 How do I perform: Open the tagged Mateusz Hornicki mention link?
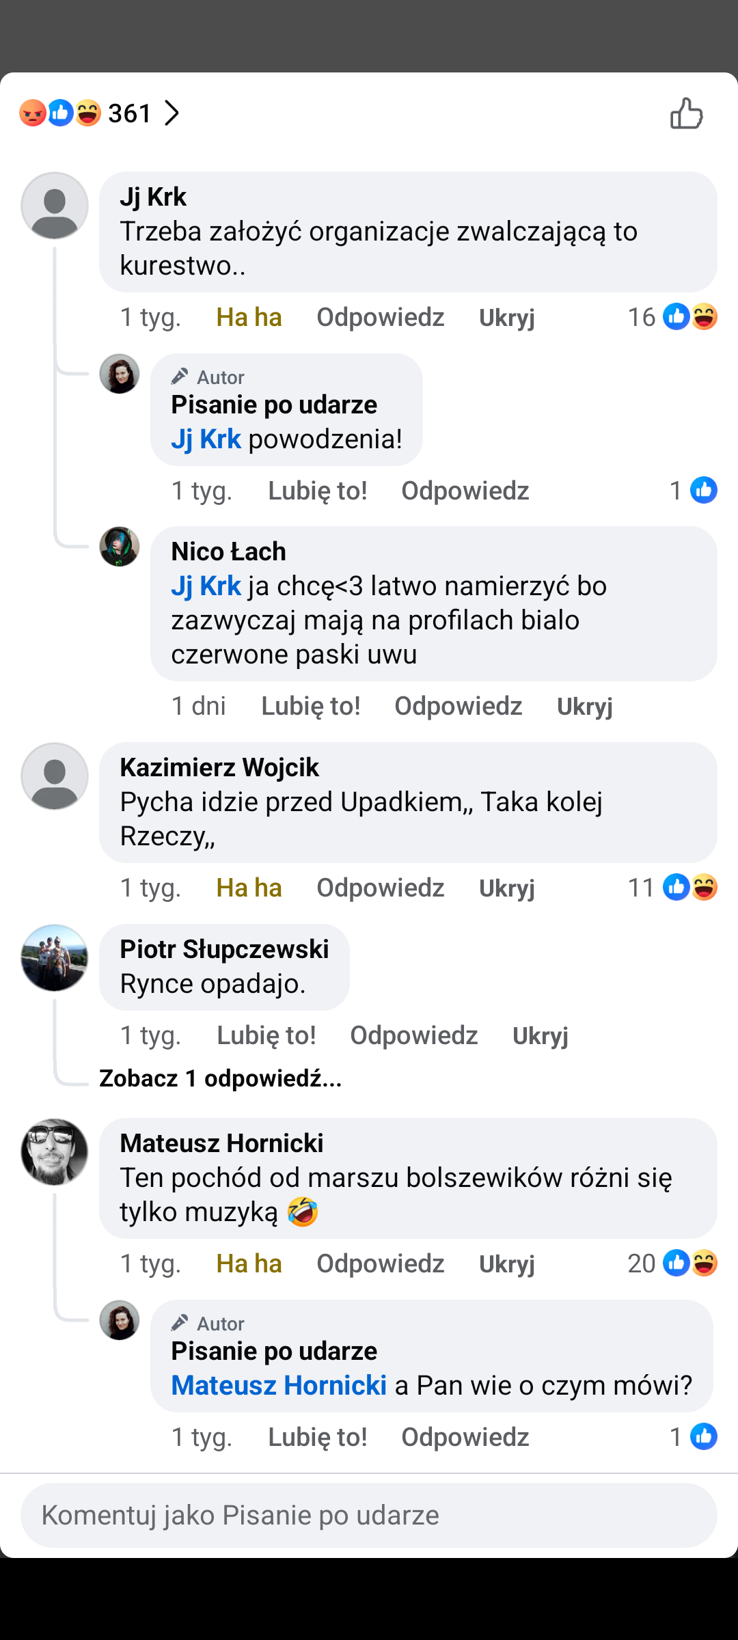[279, 1385]
